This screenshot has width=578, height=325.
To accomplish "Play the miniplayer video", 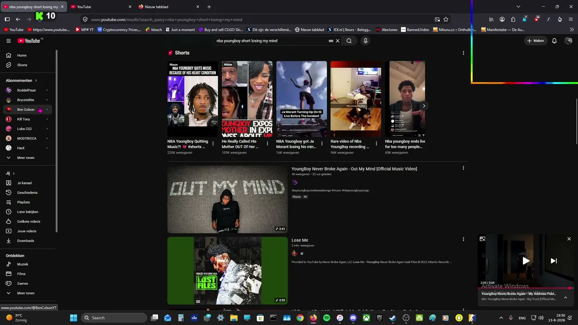I will coord(526,260).
